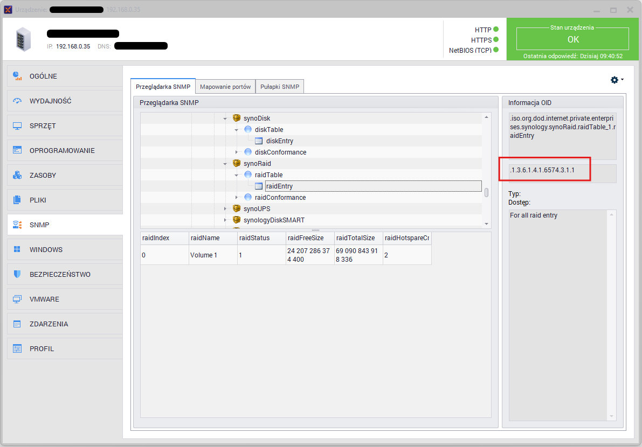Expand the raidConformance node
This screenshot has width=642, height=447.
coord(236,198)
